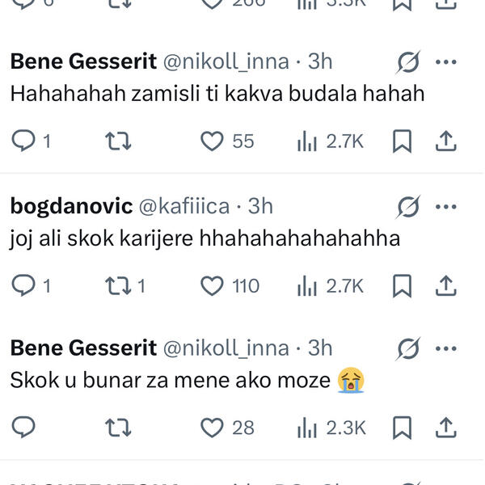Like the "Skok u bunar" tweet

pyautogui.click(x=212, y=428)
